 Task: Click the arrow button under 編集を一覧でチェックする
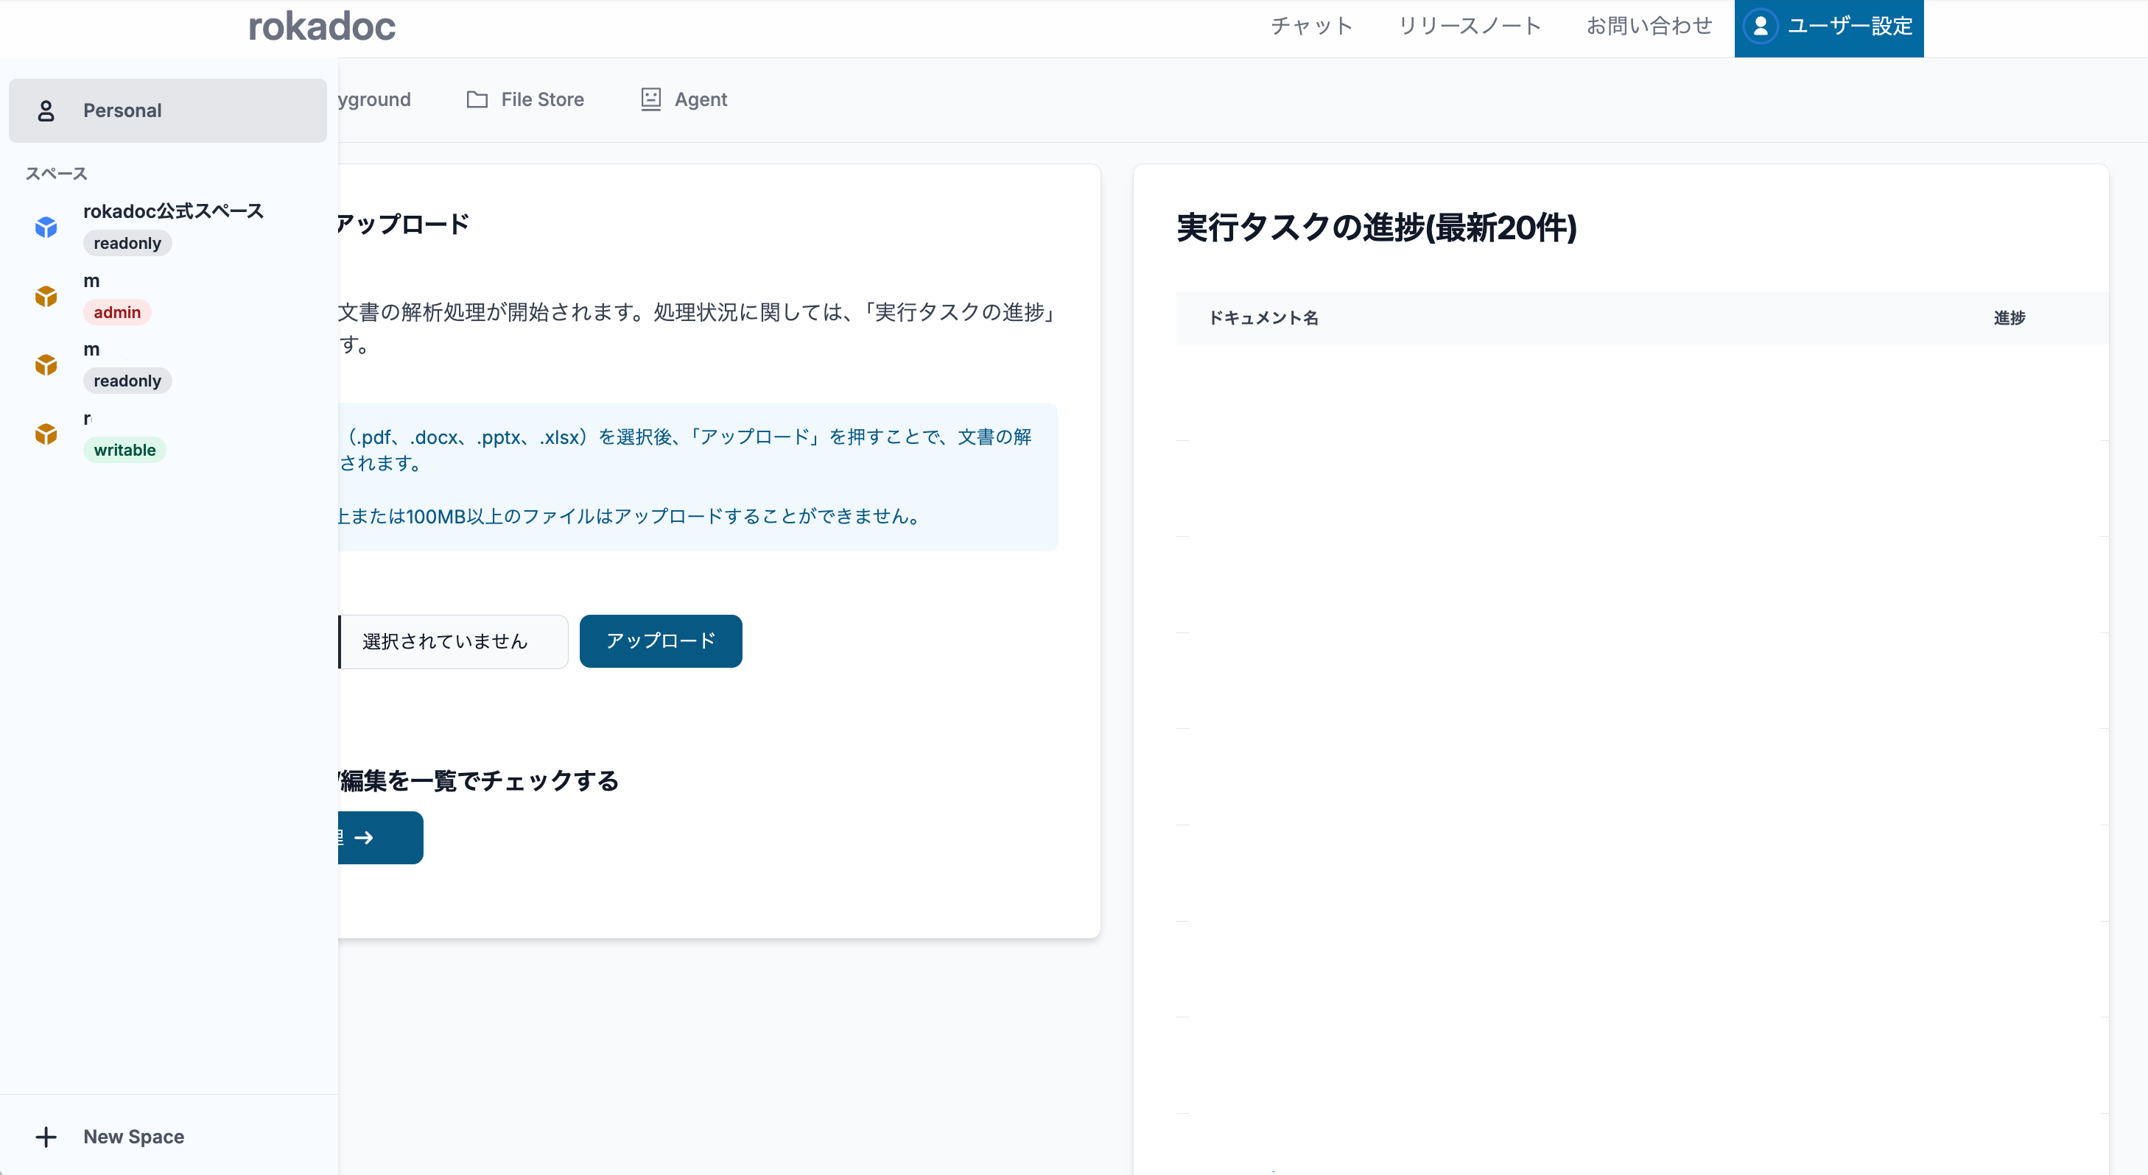tap(380, 838)
